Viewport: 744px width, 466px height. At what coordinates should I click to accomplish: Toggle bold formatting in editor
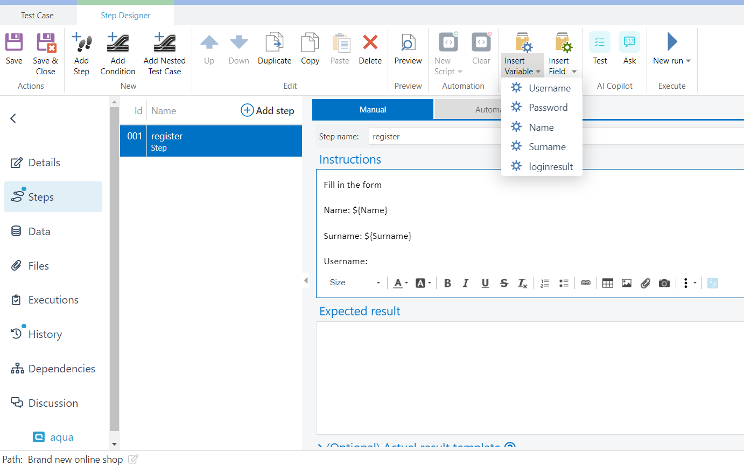pyautogui.click(x=447, y=283)
